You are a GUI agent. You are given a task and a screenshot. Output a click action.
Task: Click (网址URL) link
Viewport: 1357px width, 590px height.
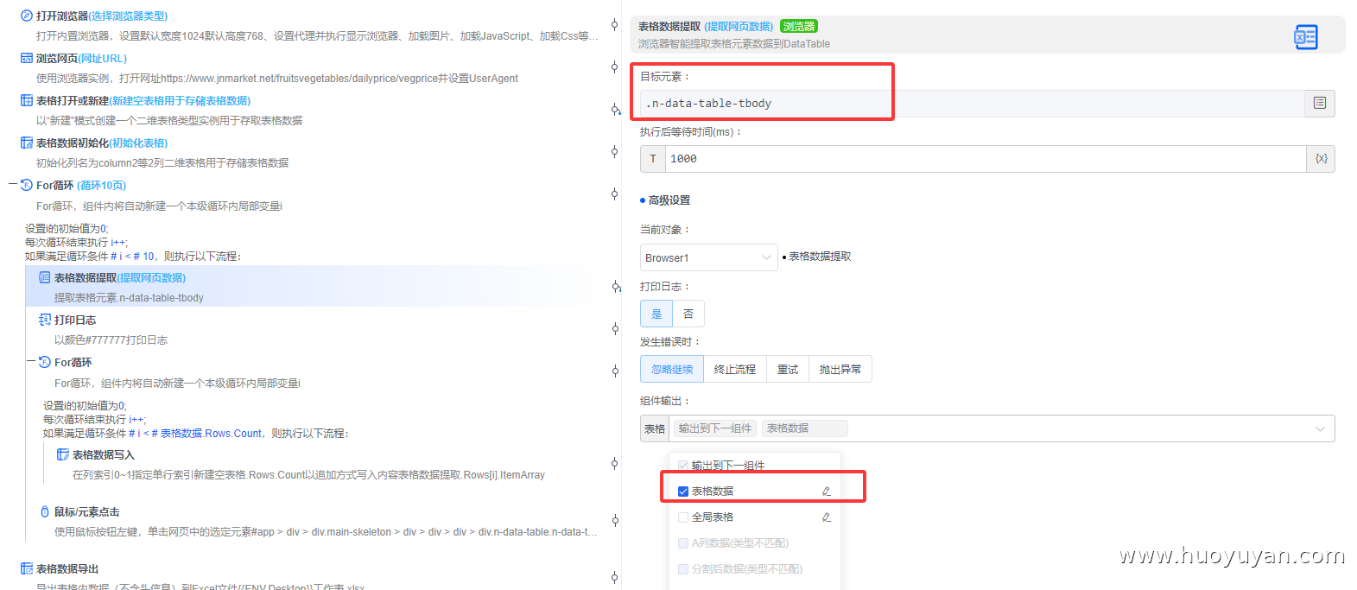(x=103, y=58)
